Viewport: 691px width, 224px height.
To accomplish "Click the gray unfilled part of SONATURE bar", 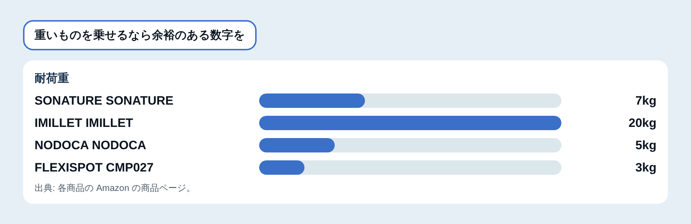I will point(463,101).
